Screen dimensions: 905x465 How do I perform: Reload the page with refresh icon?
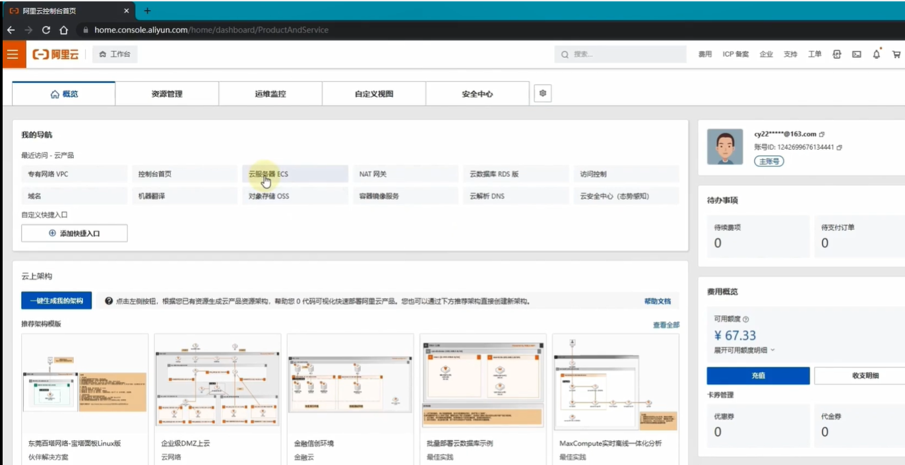coord(46,30)
